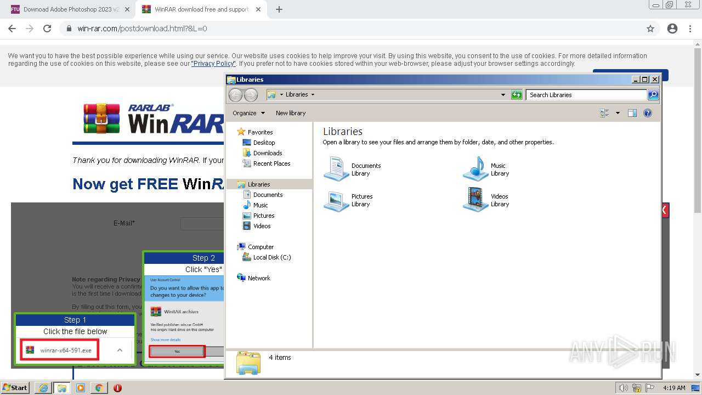
Task: Click the Search Libraries input field
Action: 586,95
